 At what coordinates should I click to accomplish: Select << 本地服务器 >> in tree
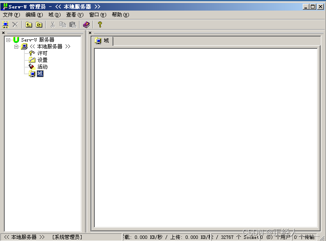tap(50, 46)
